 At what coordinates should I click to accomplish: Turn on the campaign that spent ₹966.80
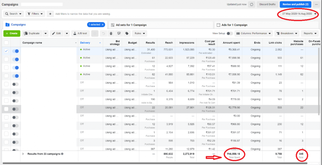coord(15,126)
